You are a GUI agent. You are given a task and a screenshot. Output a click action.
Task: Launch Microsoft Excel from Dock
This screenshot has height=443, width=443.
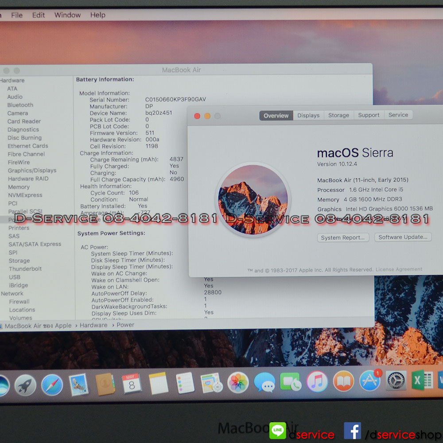tap(422, 380)
